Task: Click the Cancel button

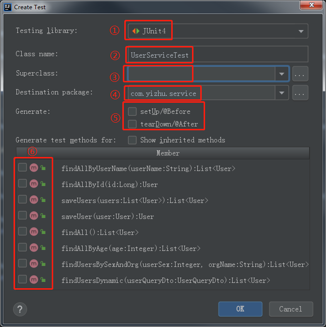Action: pos(290,309)
